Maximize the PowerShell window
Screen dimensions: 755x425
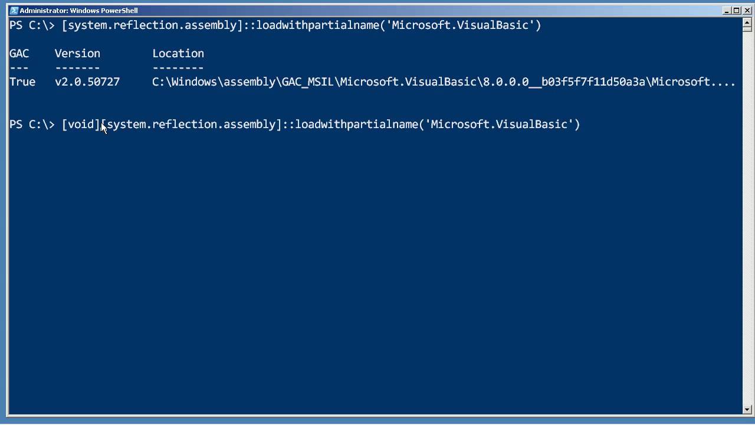pos(737,10)
